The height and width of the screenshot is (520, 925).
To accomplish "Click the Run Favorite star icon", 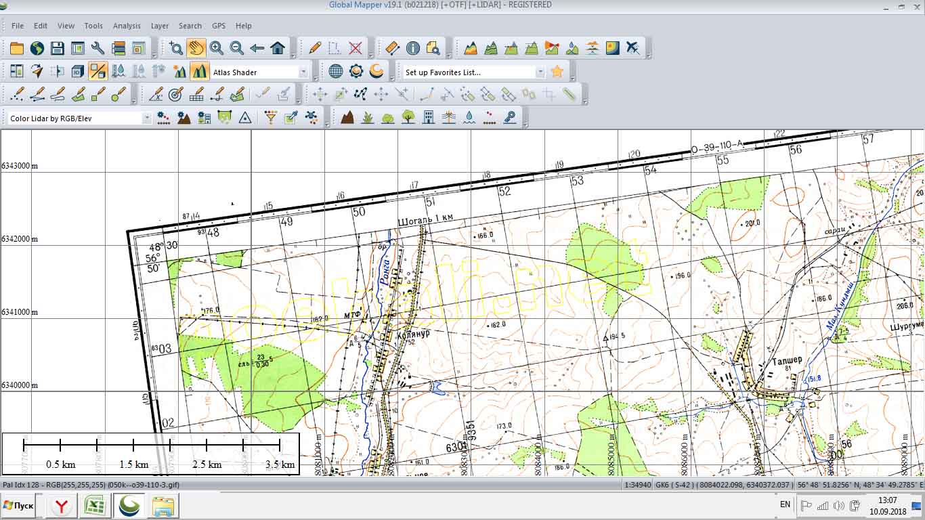I will (557, 71).
